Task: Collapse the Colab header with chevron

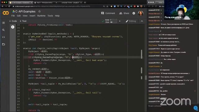Action: 142,21
